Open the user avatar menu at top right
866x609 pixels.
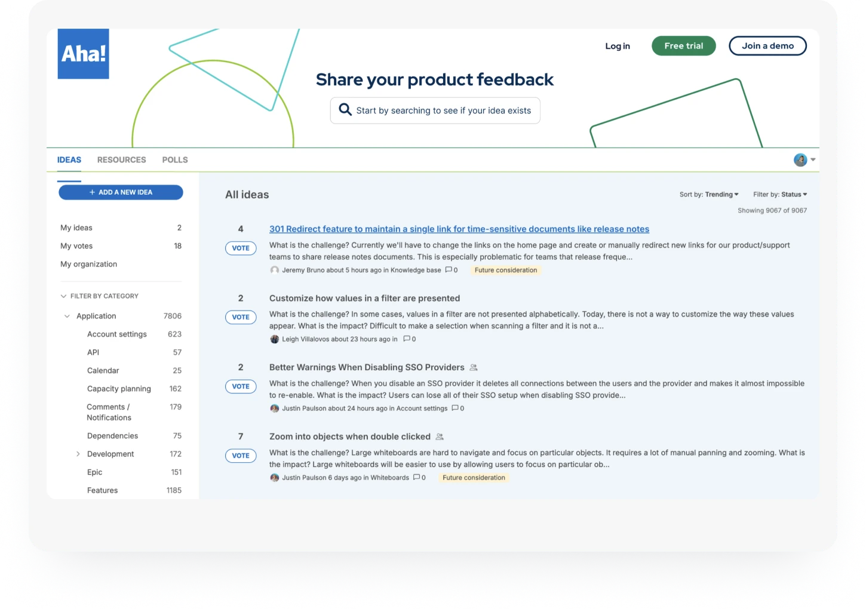(800, 159)
